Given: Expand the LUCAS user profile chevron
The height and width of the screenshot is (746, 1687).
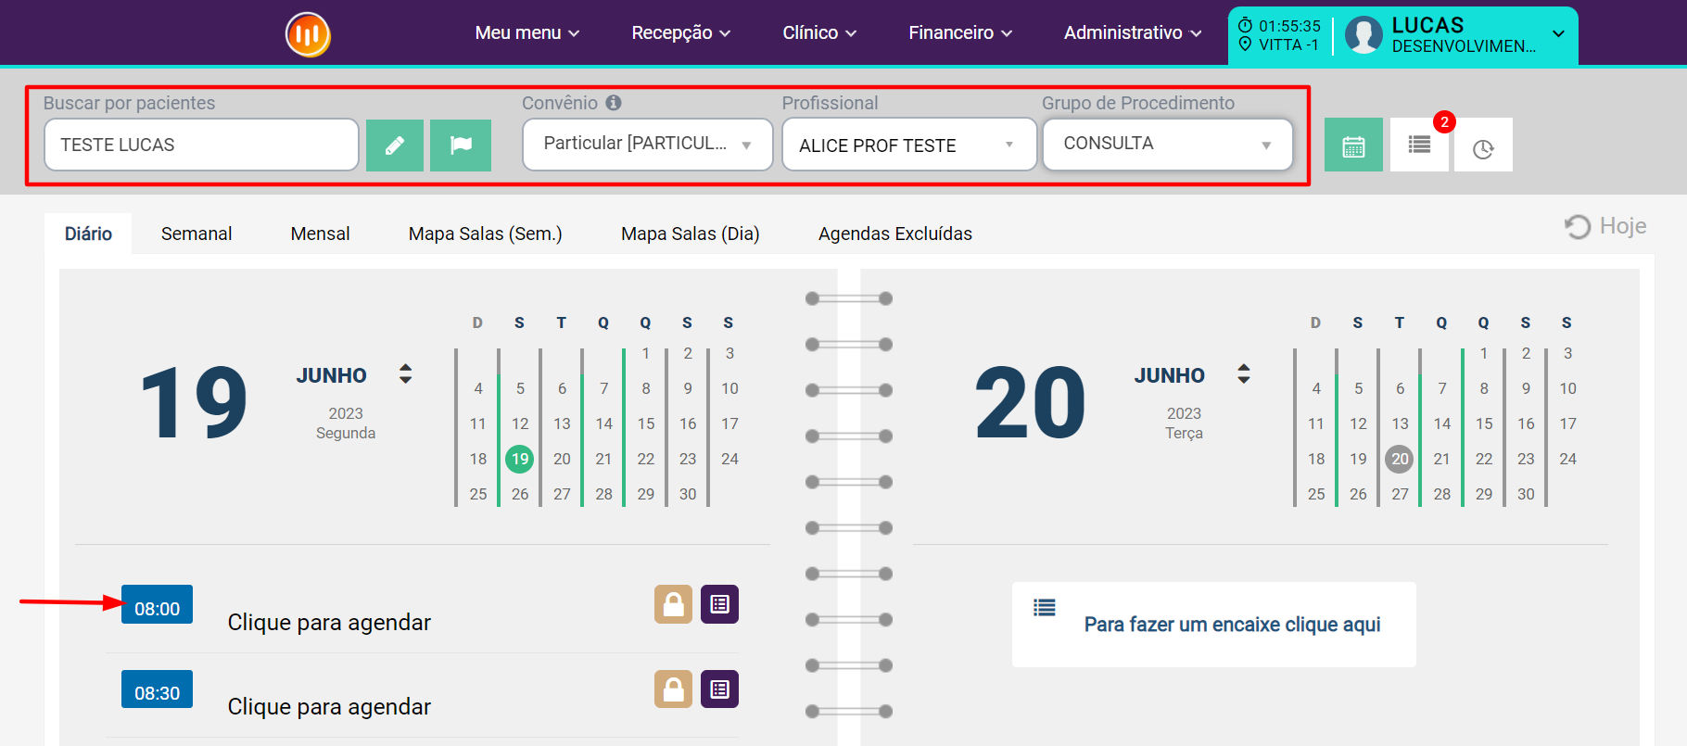Looking at the screenshot, I should pyautogui.click(x=1558, y=34).
